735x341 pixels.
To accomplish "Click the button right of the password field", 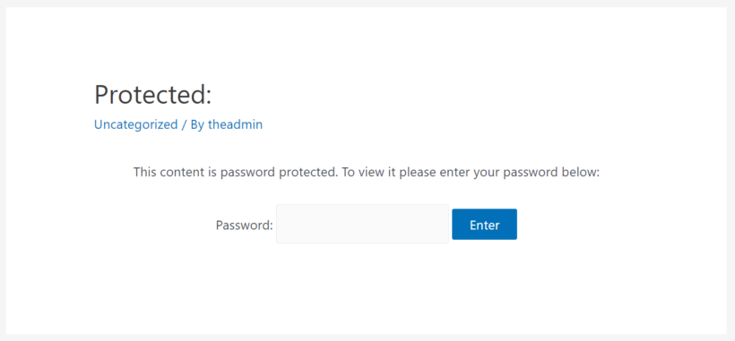I will coord(484,225).
